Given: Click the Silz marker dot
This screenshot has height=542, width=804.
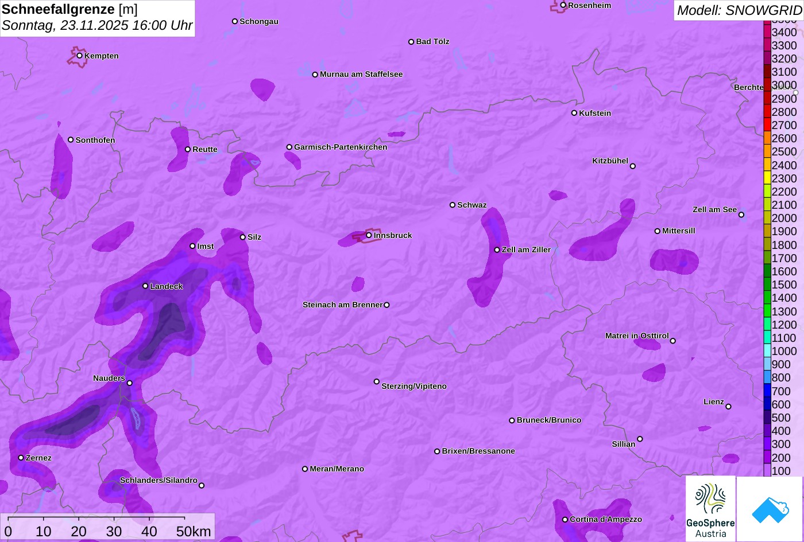Looking at the screenshot, I should [x=242, y=237].
